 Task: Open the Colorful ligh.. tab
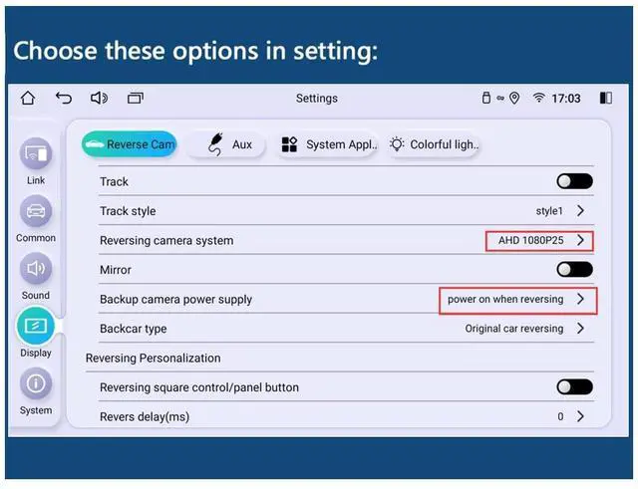tap(434, 145)
